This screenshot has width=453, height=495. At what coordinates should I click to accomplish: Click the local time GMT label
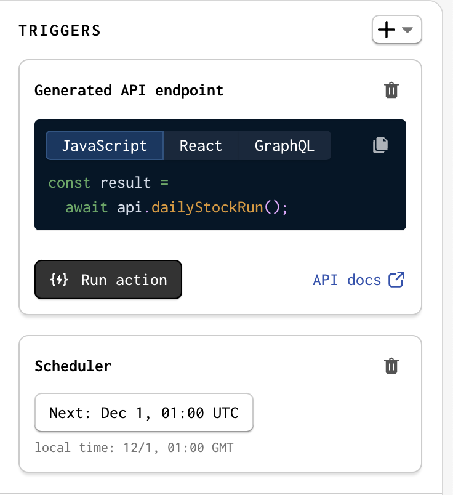(134, 448)
